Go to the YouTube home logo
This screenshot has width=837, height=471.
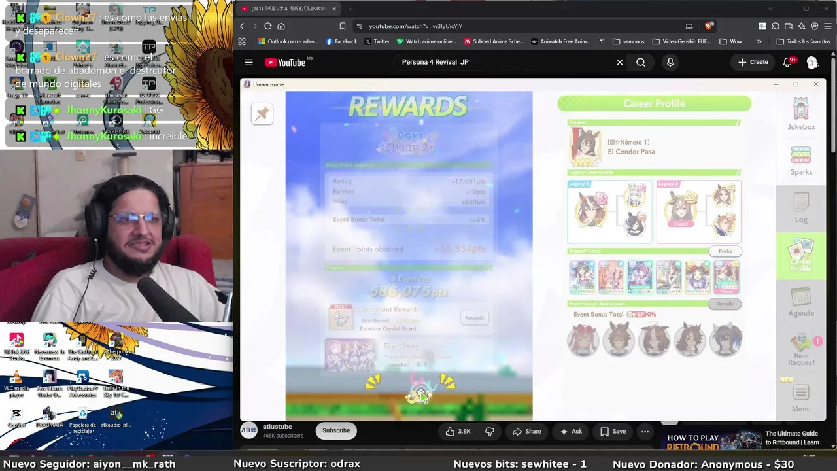tap(285, 62)
